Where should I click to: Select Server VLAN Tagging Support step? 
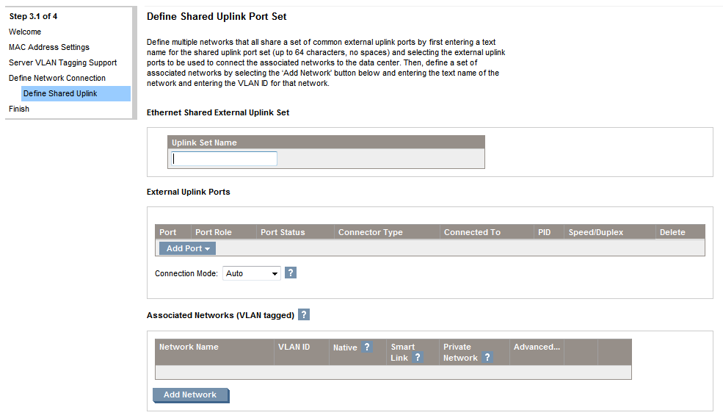tap(62, 62)
